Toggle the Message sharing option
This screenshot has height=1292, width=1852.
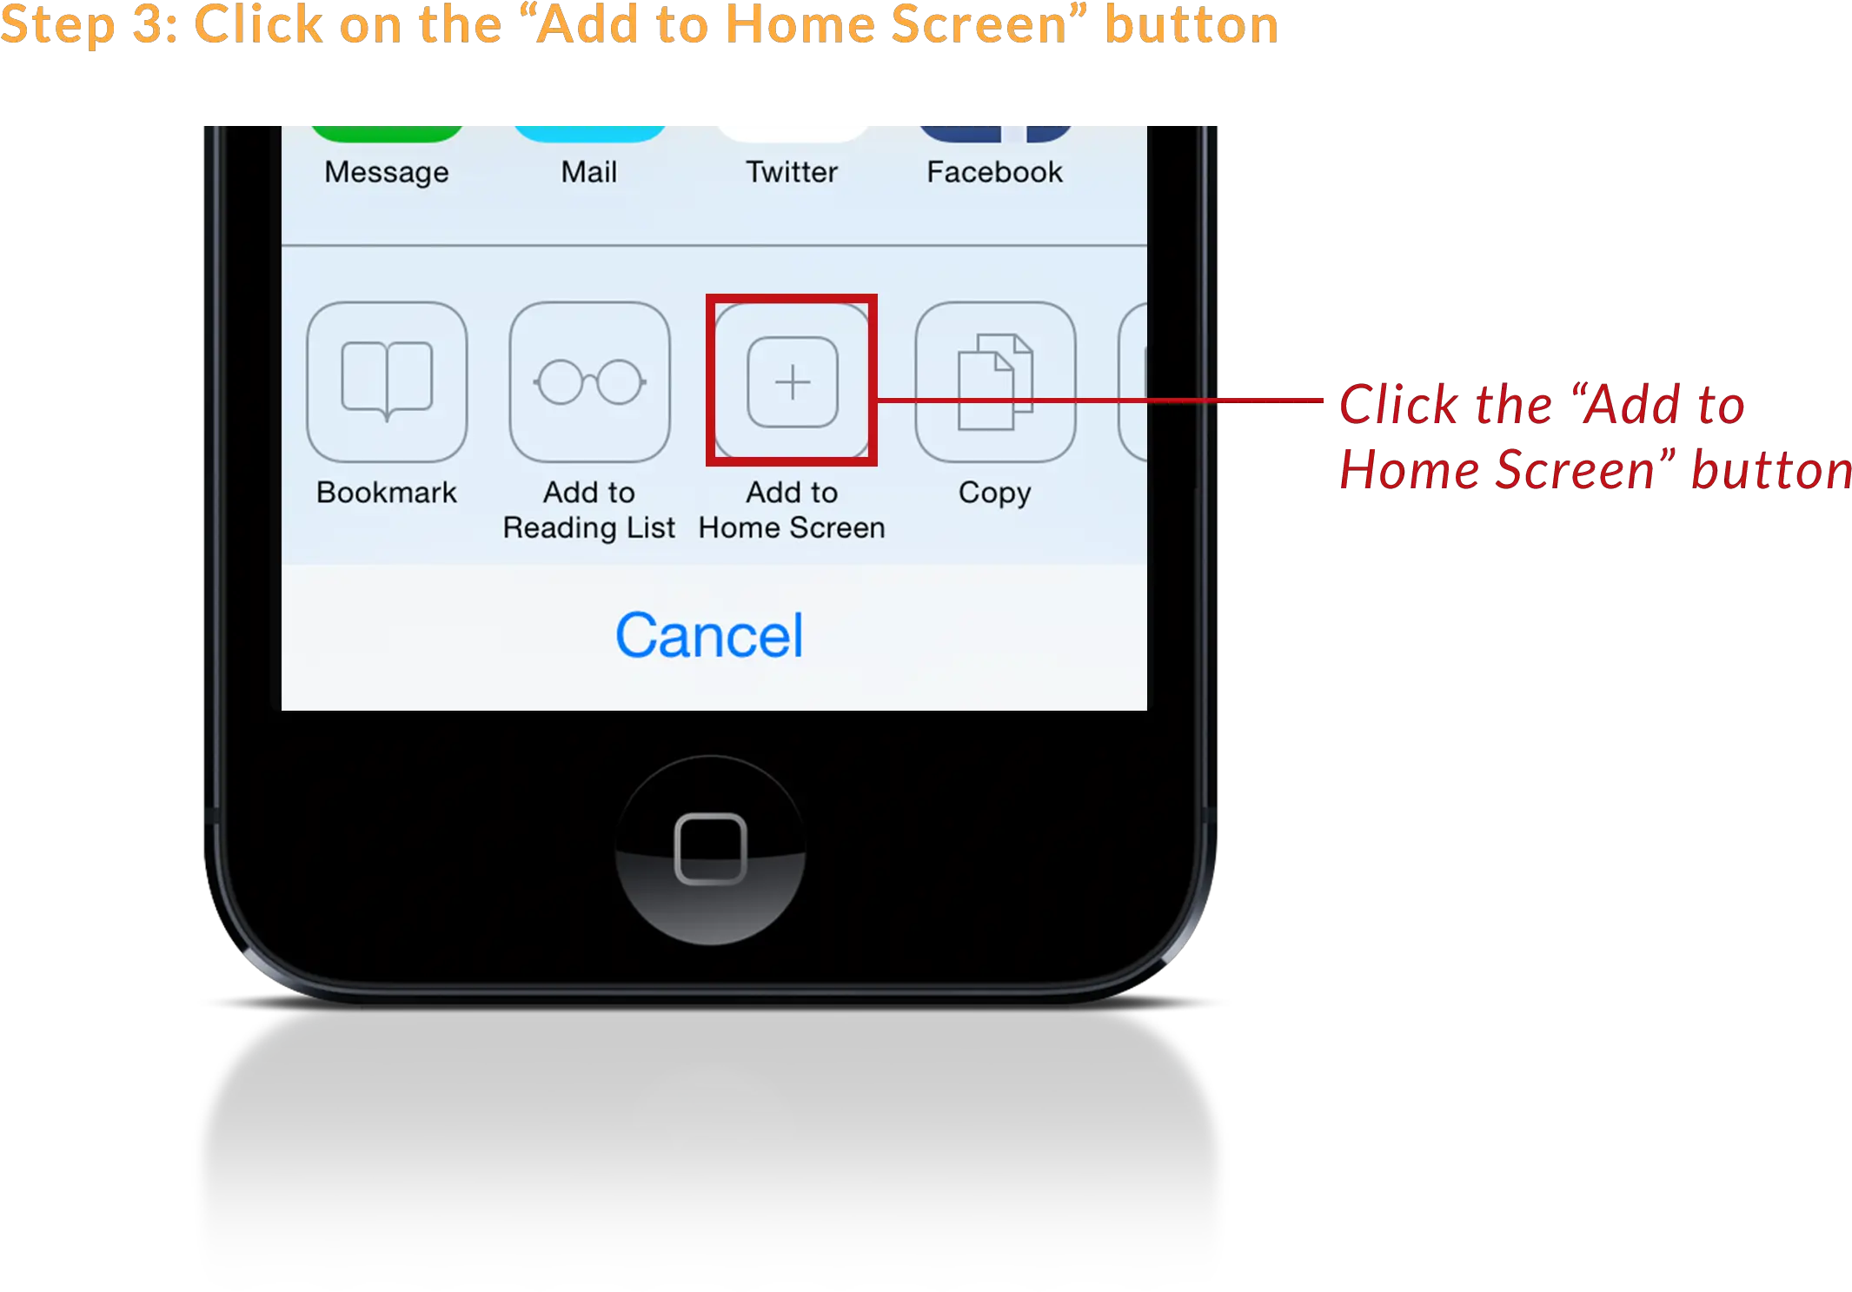(386, 154)
